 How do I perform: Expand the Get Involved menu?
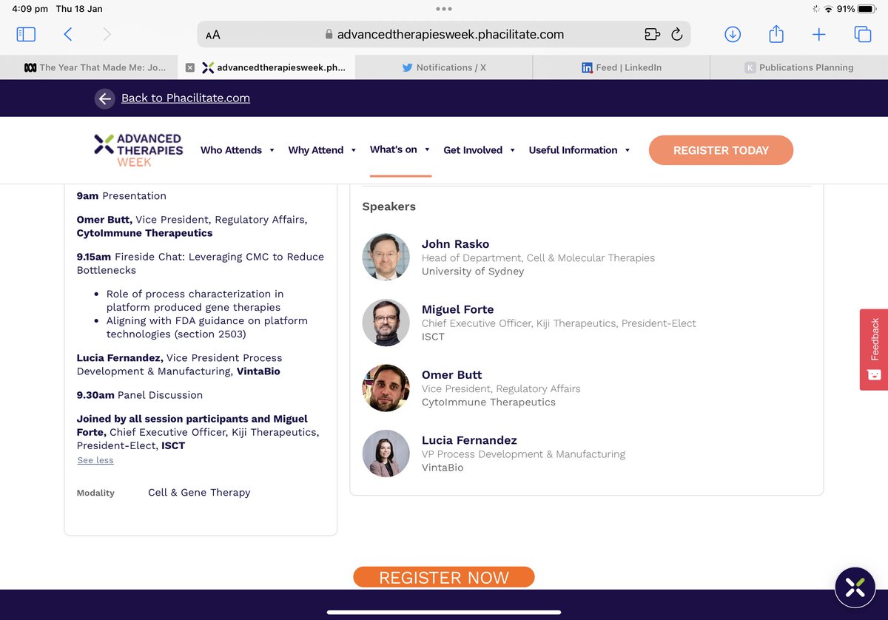point(480,150)
